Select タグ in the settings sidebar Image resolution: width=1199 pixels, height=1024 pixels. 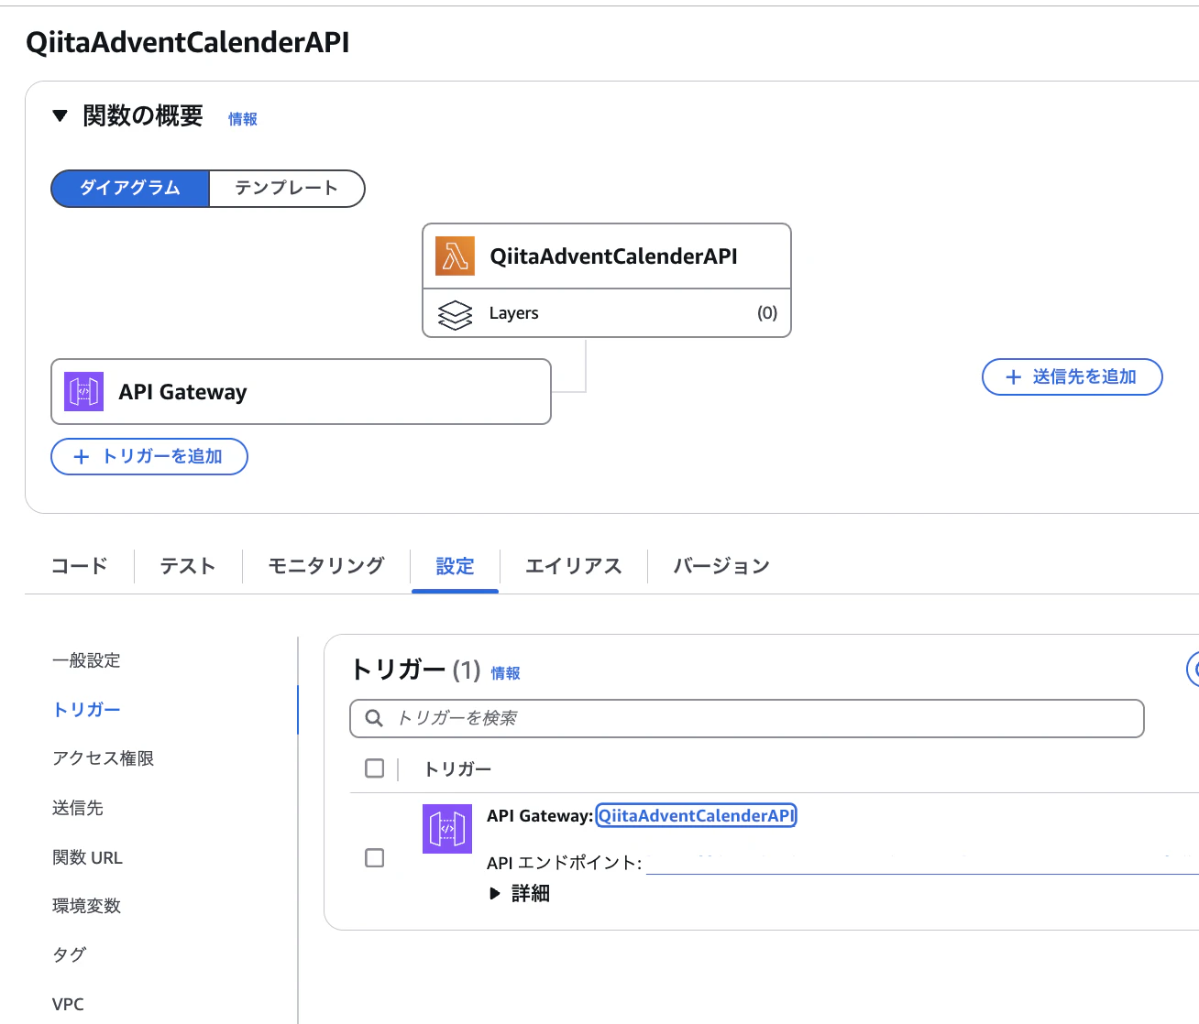coord(69,954)
